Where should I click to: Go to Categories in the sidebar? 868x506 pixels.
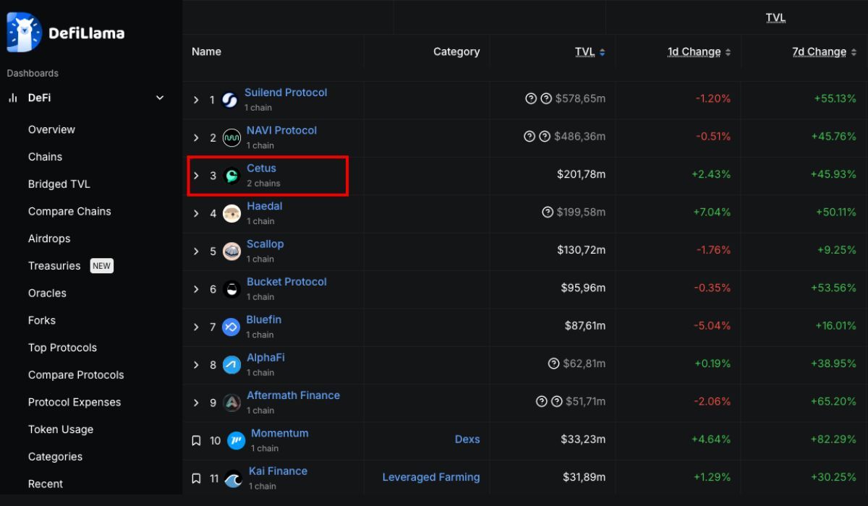tap(55, 457)
